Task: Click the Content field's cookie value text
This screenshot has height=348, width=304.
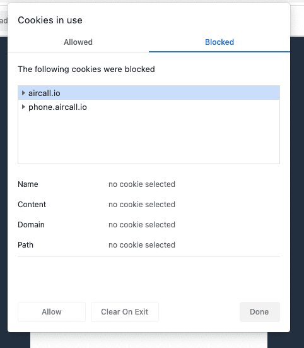Action: coord(142,205)
